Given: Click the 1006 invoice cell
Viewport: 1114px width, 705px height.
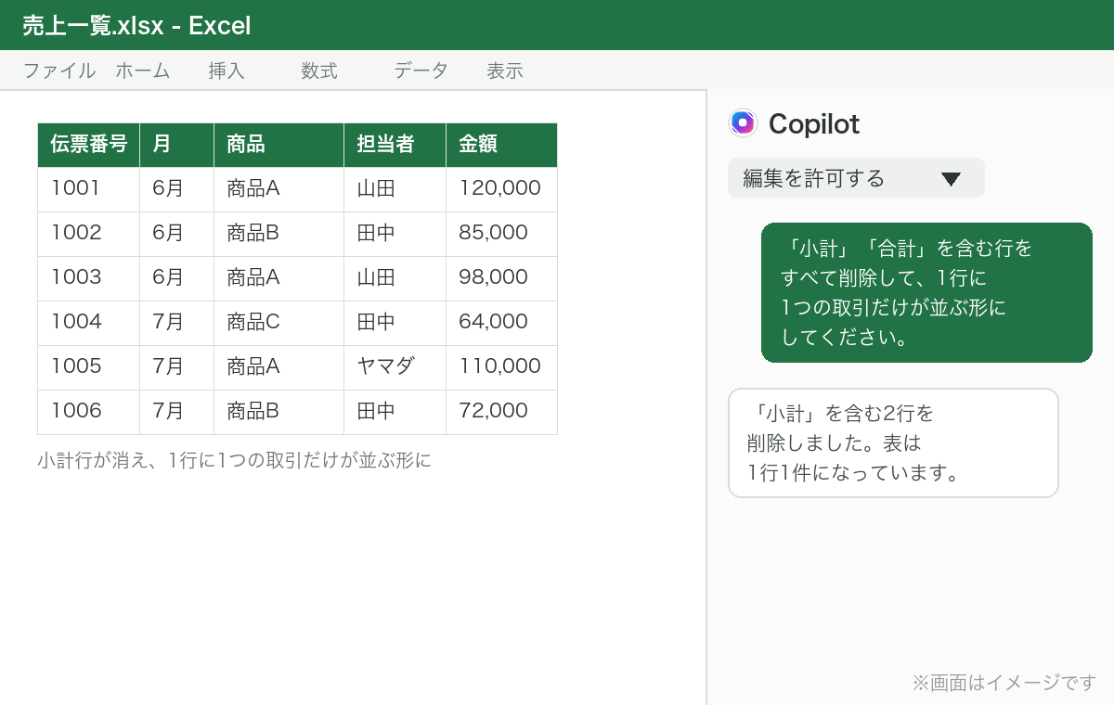Looking at the screenshot, I should (89, 412).
